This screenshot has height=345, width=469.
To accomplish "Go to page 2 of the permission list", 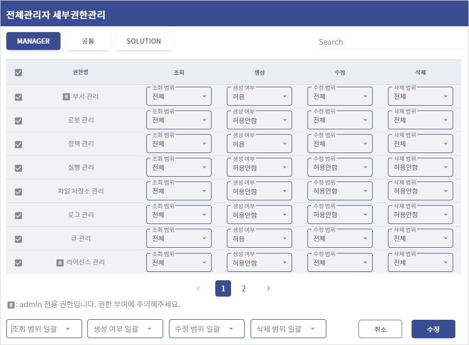I will (x=243, y=288).
